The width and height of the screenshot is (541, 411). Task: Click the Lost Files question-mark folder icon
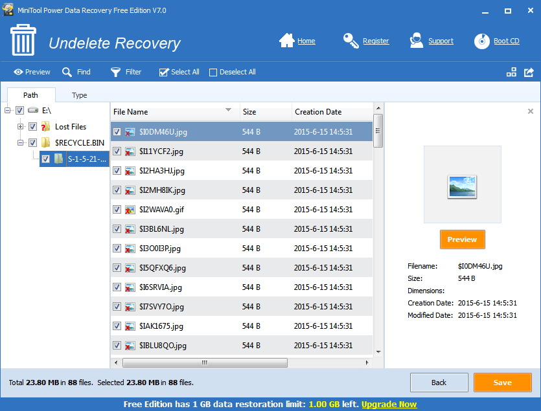pyautogui.click(x=45, y=127)
